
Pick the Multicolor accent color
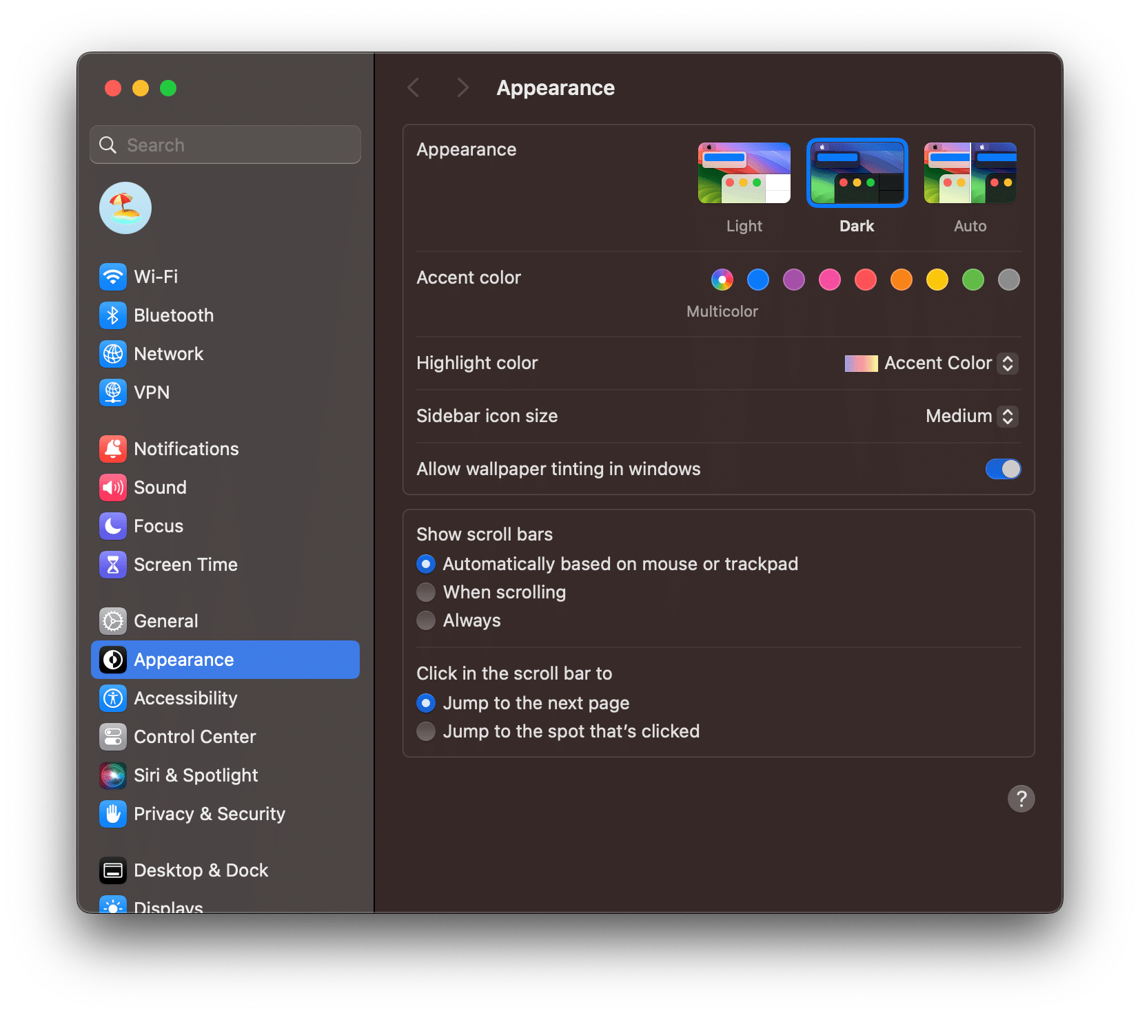click(x=722, y=280)
